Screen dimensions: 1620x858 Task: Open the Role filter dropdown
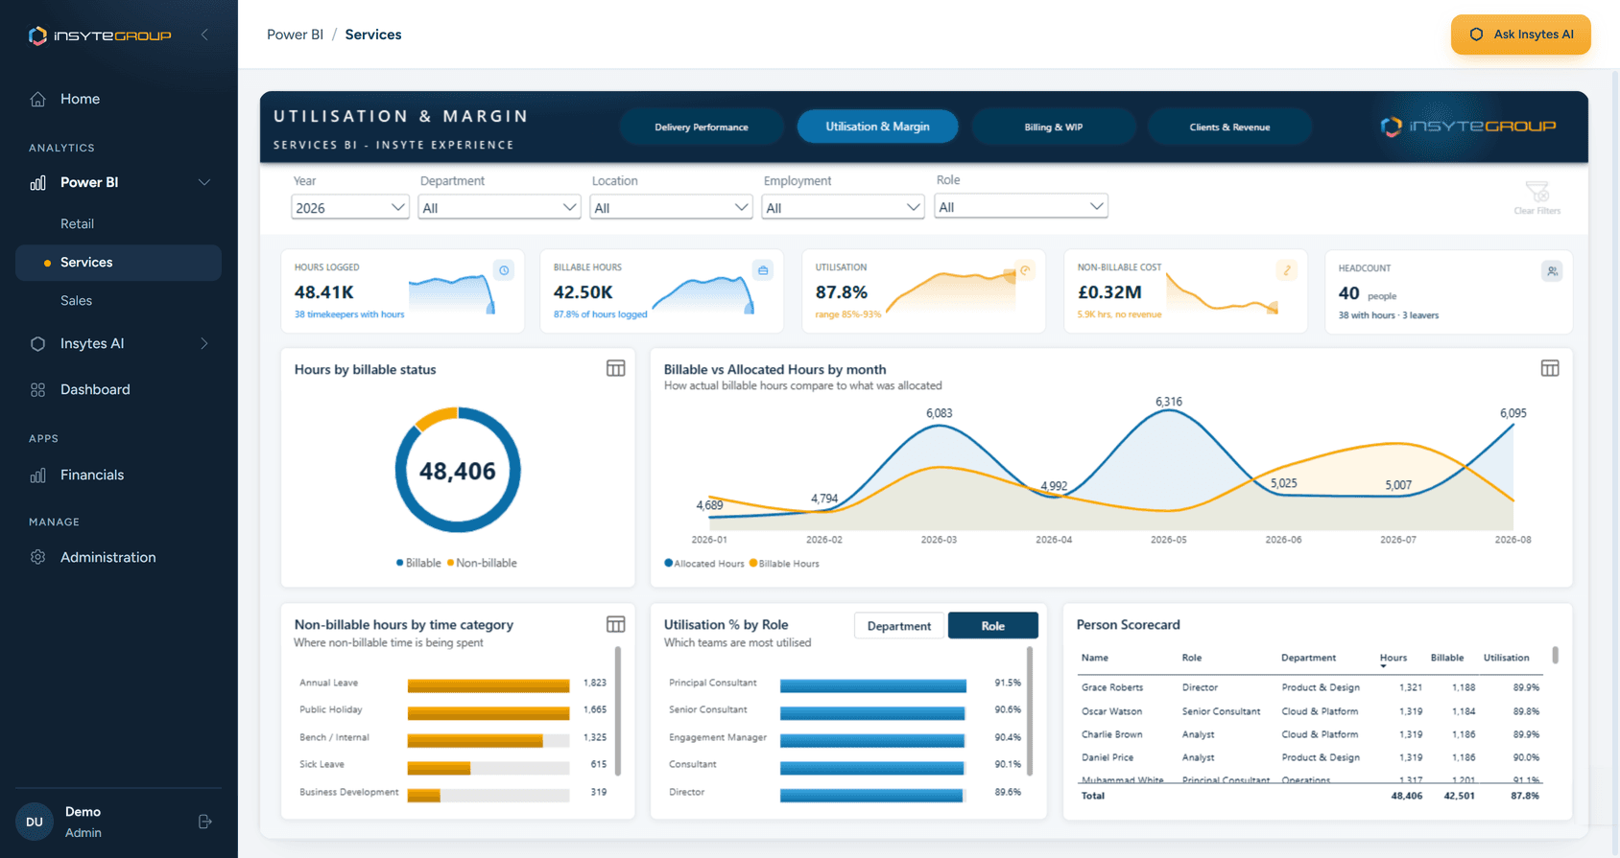(1021, 206)
